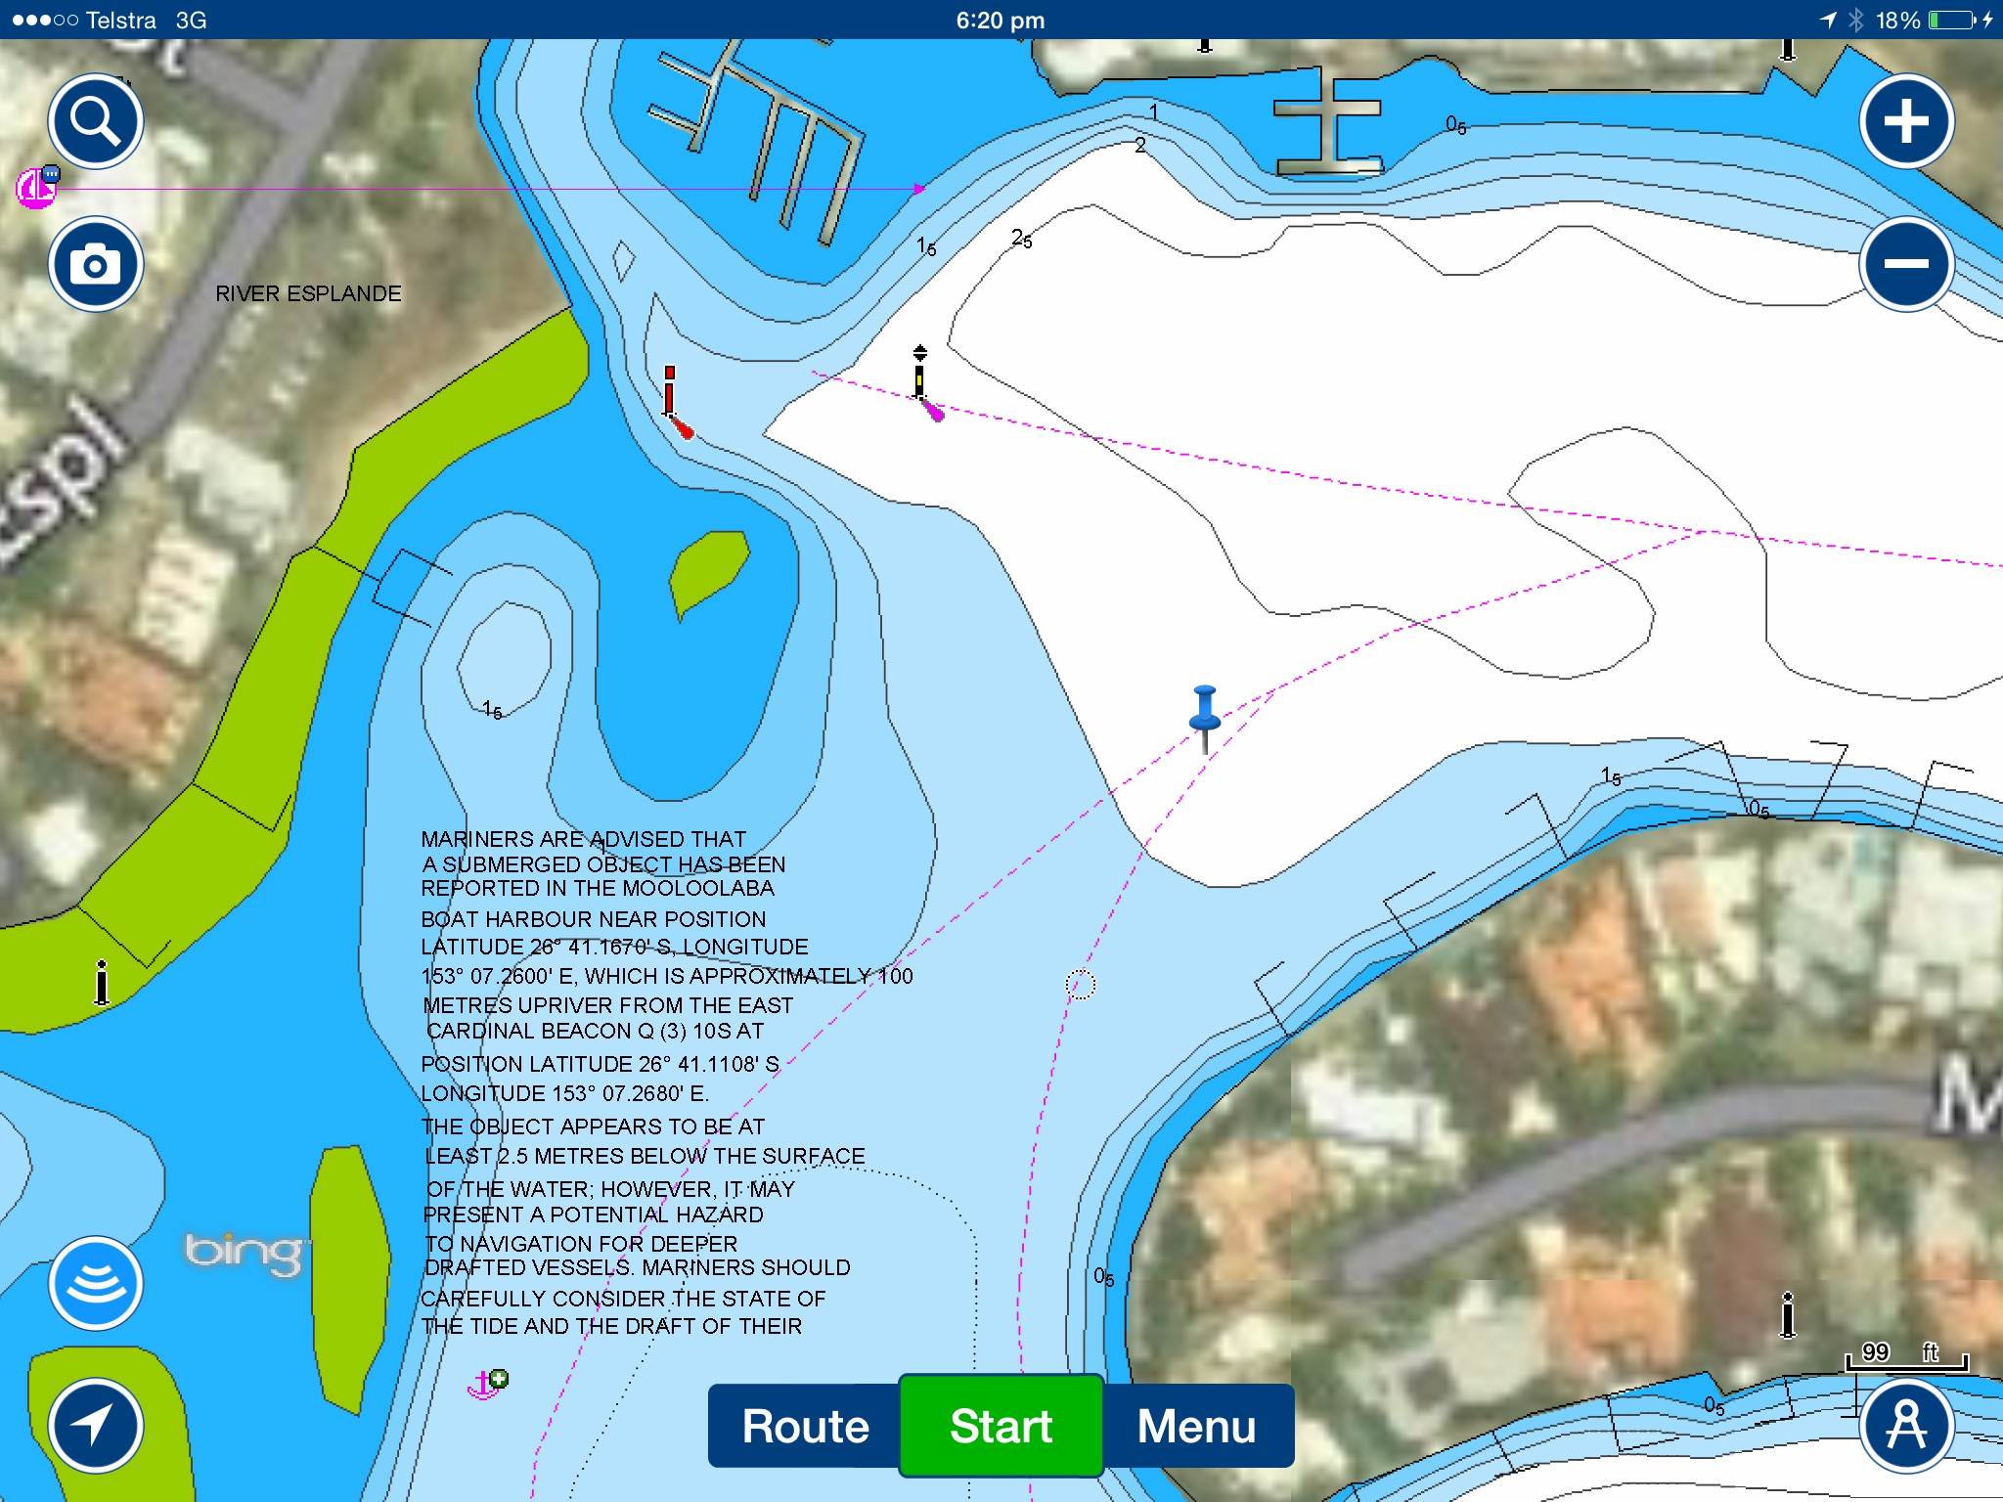Open the camera snapshot button
The width and height of the screenshot is (2003, 1502).
coord(96,264)
